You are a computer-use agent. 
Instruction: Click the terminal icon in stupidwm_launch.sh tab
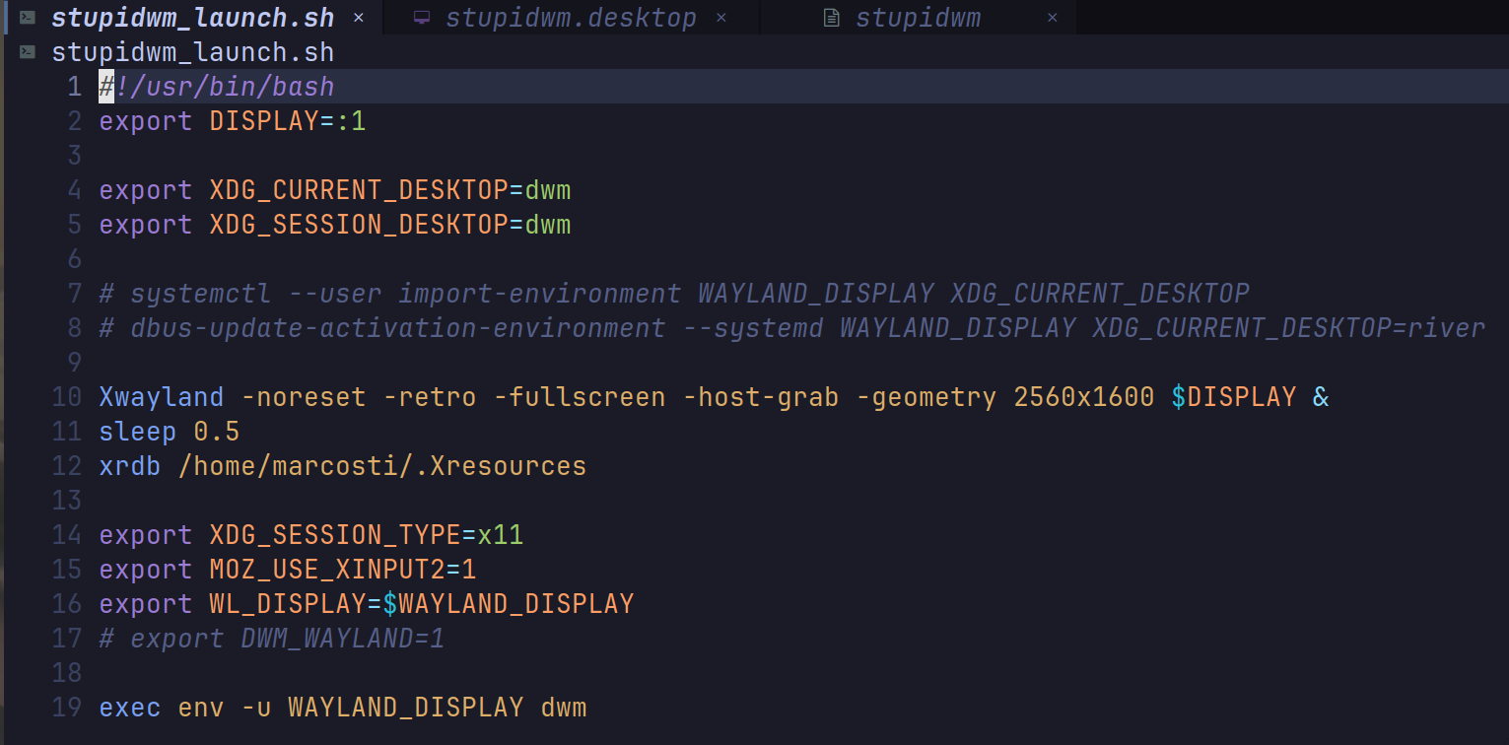[29, 18]
